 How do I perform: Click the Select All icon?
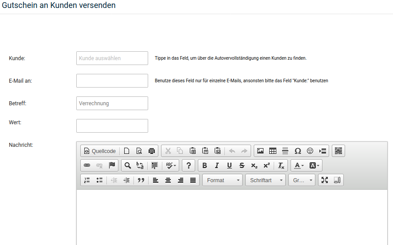point(155,165)
